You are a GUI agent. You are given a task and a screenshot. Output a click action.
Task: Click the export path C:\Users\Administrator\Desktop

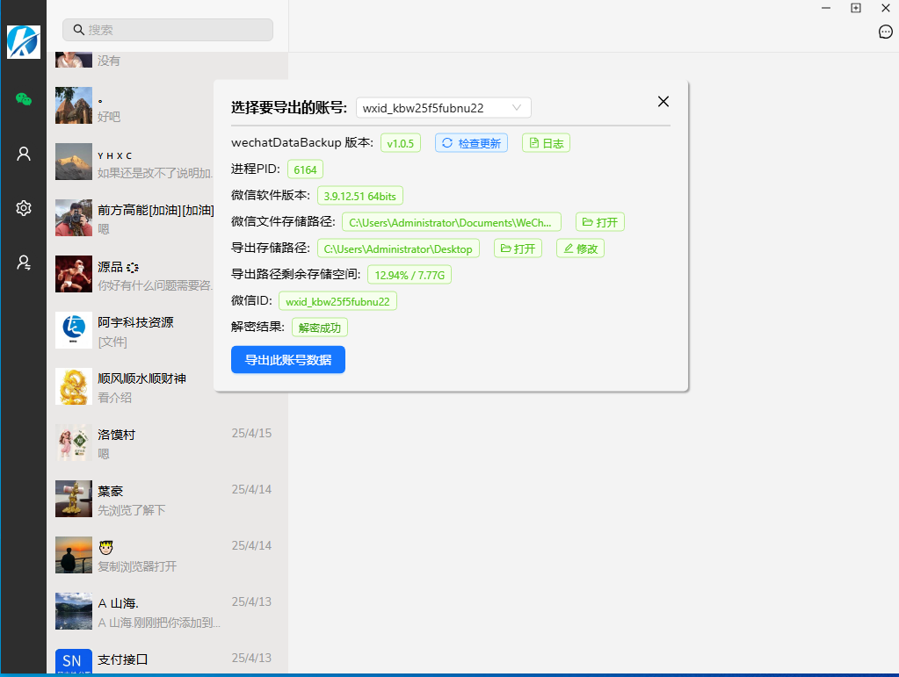(398, 248)
